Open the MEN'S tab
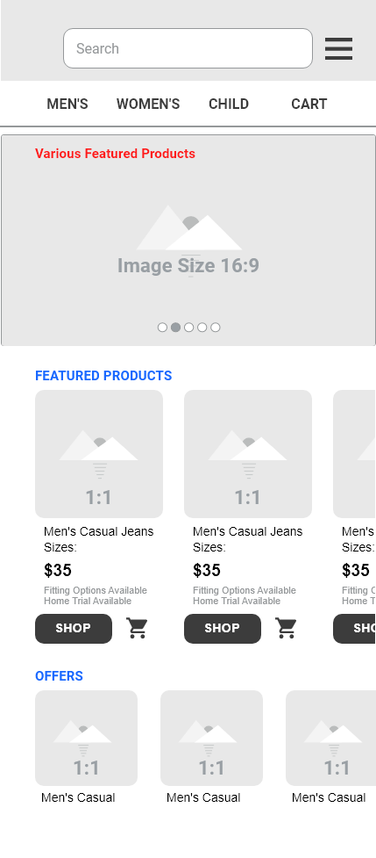This screenshot has width=376, height=858. pyautogui.click(x=67, y=104)
